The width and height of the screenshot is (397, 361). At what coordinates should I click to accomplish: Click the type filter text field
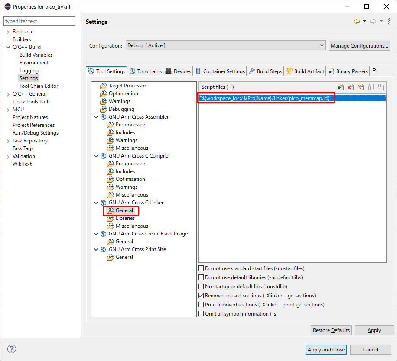39,21
